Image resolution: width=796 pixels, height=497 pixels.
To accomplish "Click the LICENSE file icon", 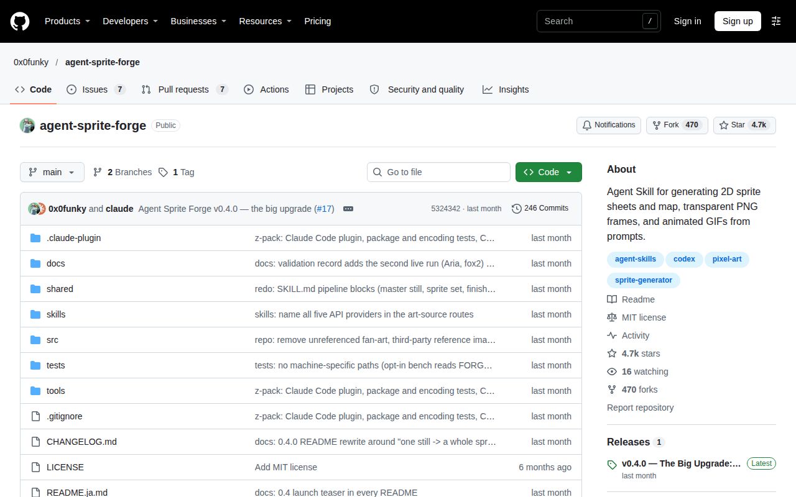I will click(35, 467).
